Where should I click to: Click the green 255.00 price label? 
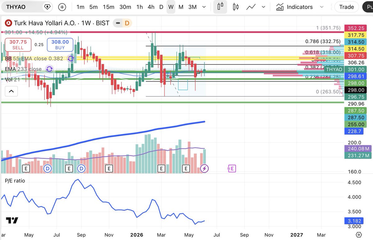point(356,124)
